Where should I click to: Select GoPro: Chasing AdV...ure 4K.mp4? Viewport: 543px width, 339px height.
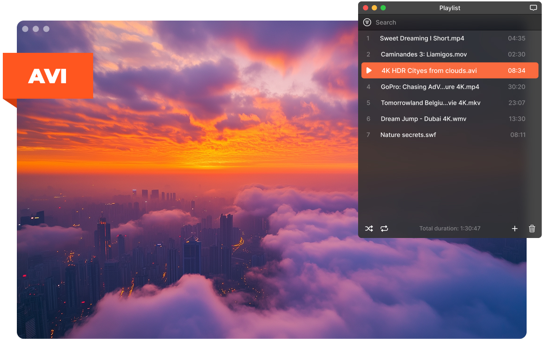click(450, 87)
